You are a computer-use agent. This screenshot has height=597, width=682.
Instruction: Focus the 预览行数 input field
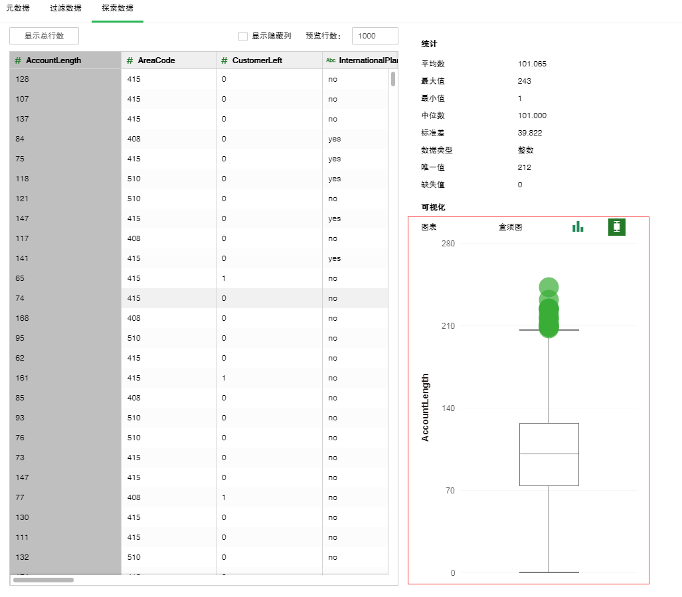(375, 37)
